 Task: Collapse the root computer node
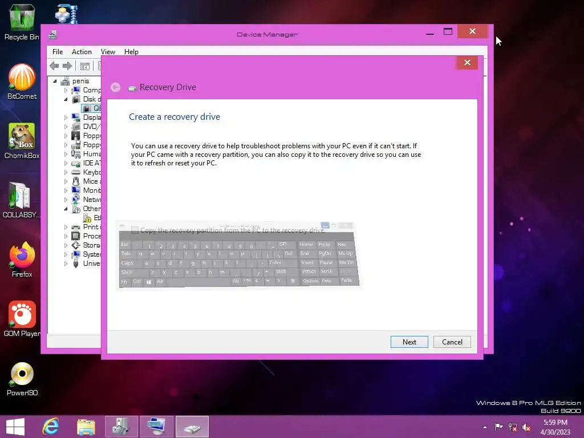(x=55, y=81)
